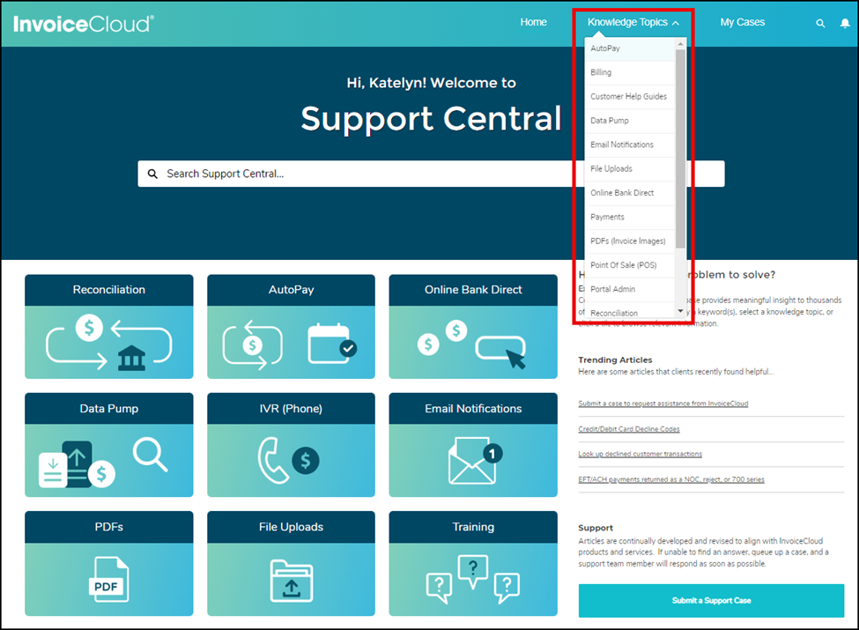Click the Reconciliation tile illustration

point(109,343)
